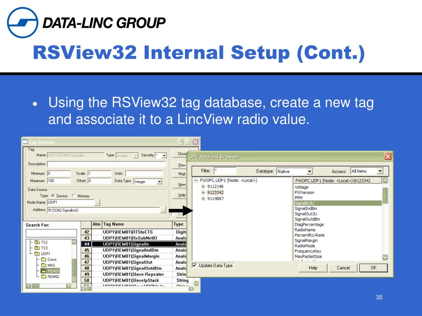
Task: Expand node 9112146
Action: point(203,186)
